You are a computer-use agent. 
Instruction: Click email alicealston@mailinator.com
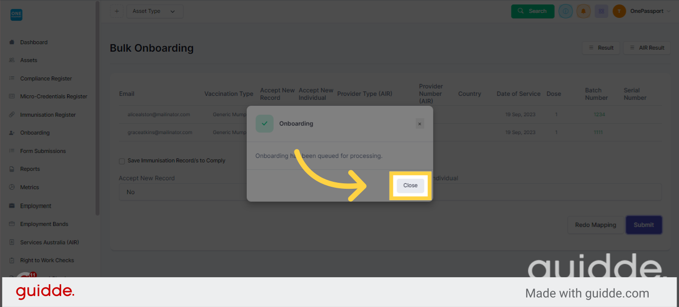[x=159, y=115]
